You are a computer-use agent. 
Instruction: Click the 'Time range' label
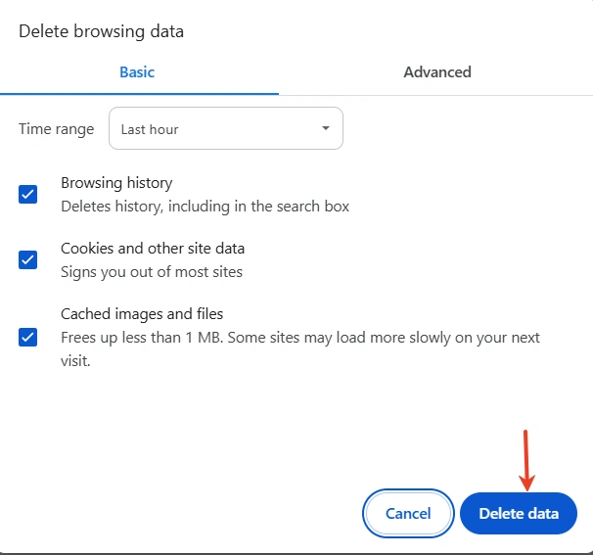(57, 129)
